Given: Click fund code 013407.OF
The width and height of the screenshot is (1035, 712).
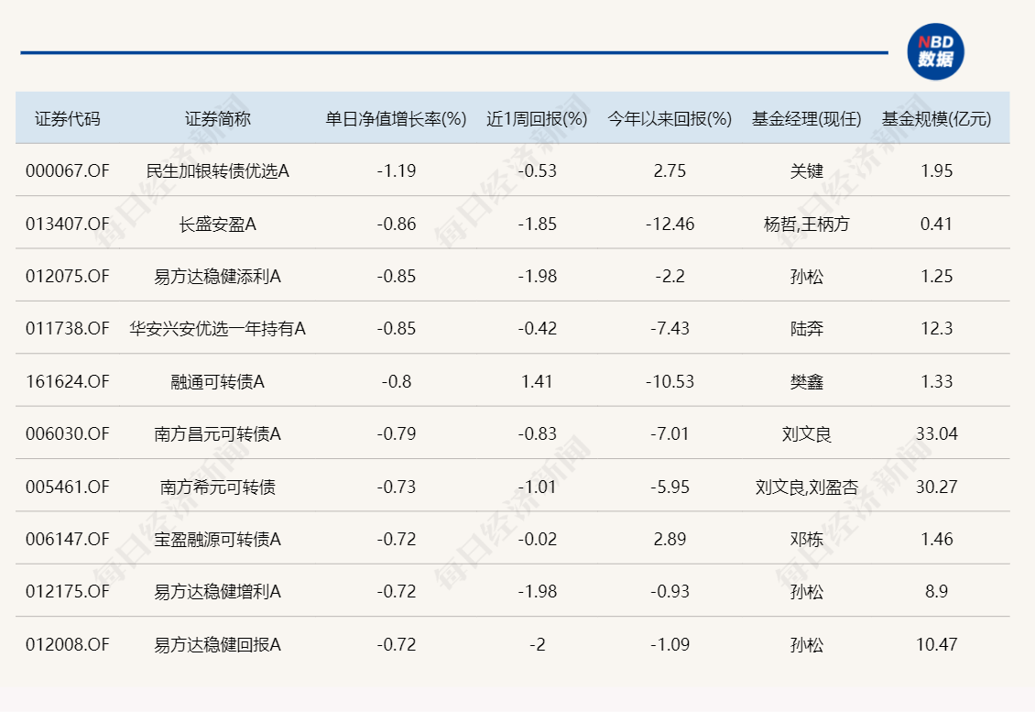Looking at the screenshot, I should [68, 224].
